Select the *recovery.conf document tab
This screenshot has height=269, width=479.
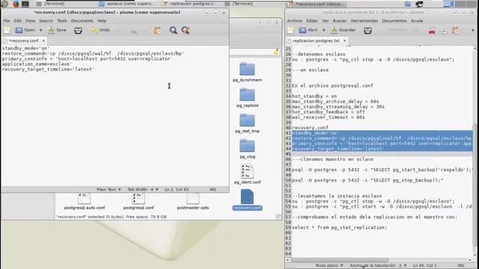(23, 40)
